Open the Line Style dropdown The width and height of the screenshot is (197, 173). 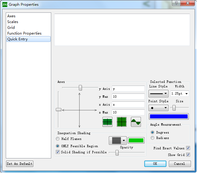158,94
